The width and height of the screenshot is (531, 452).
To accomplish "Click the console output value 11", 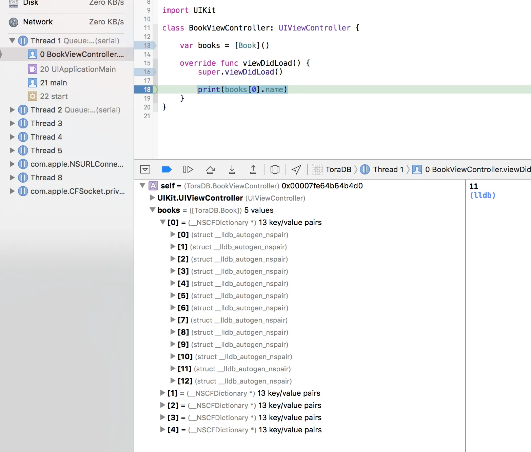I will (x=474, y=186).
